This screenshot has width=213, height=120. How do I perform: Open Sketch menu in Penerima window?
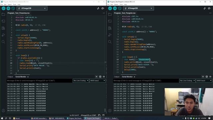click(x=10, y=4)
